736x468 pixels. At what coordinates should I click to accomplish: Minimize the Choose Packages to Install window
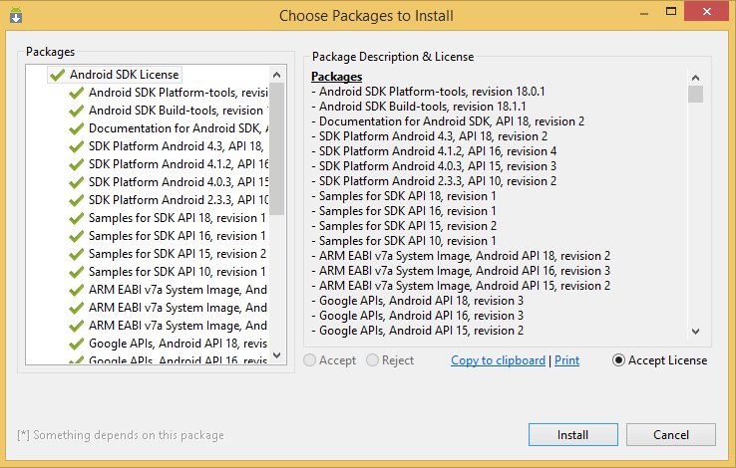tap(644, 13)
